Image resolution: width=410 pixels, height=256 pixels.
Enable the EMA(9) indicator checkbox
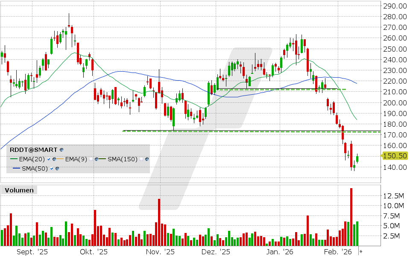coord(91,159)
